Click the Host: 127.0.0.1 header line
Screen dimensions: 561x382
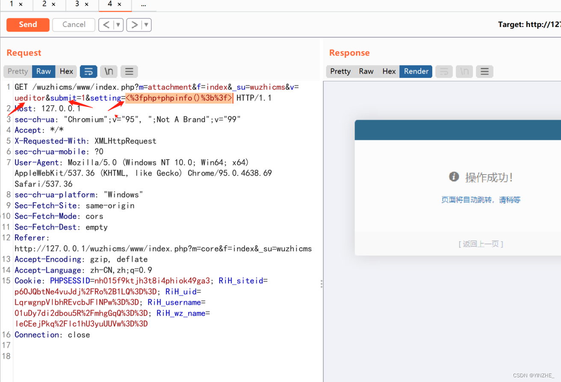47,109
